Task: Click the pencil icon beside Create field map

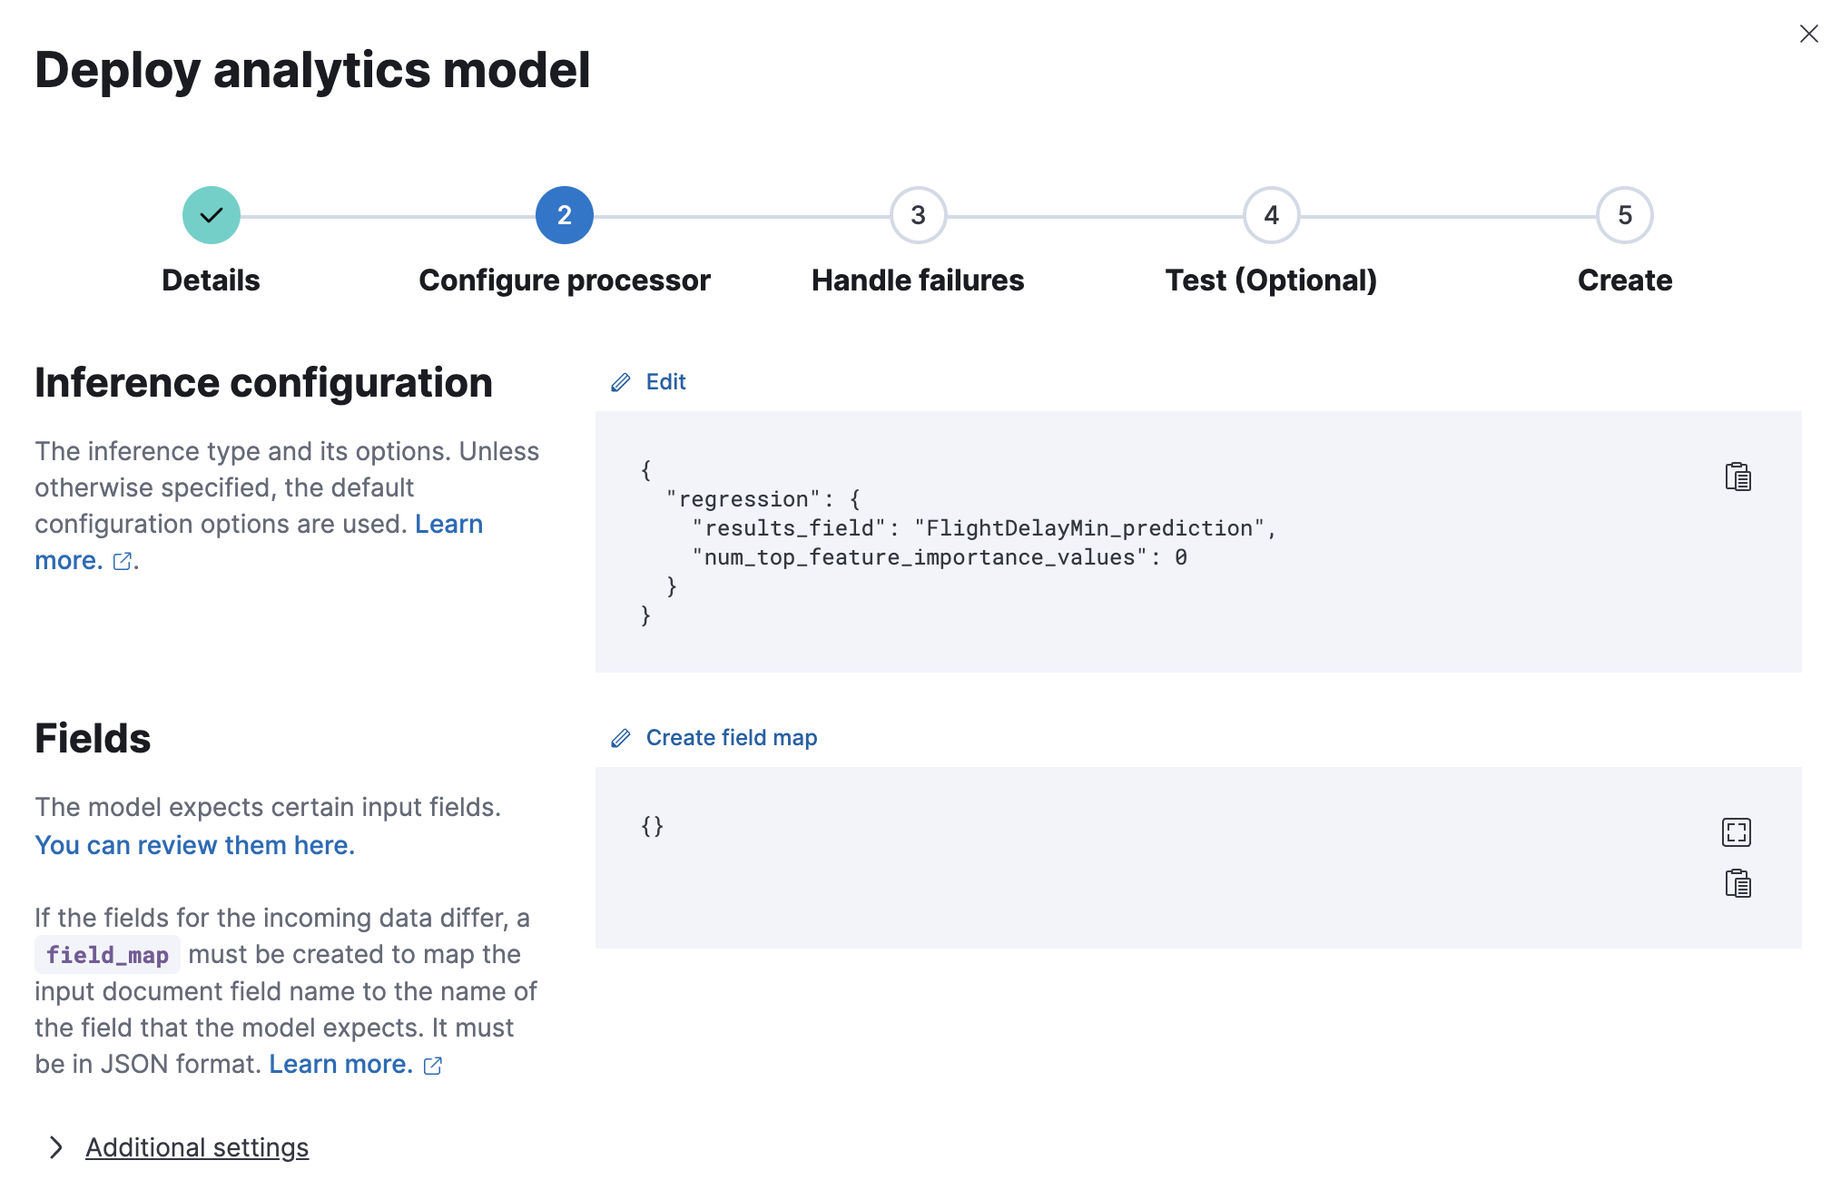Action: (621, 738)
